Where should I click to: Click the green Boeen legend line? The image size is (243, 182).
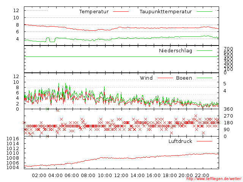(x=204, y=78)
